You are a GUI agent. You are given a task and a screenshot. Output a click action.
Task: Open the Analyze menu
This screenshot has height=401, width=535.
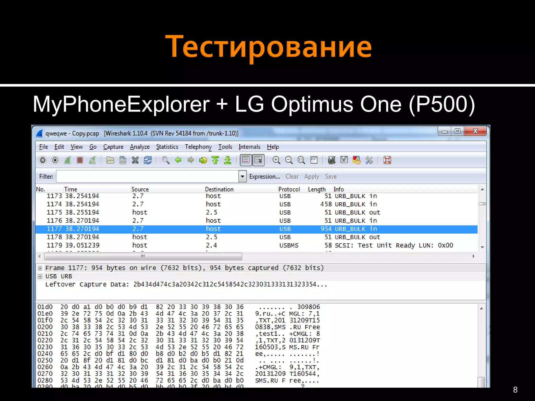pos(140,147)
